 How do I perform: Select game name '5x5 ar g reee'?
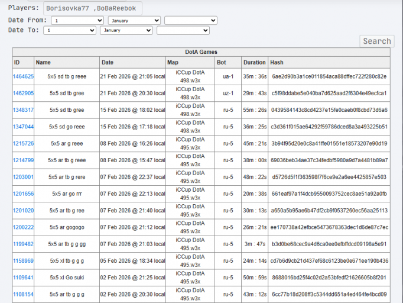[x=67, y=143]
